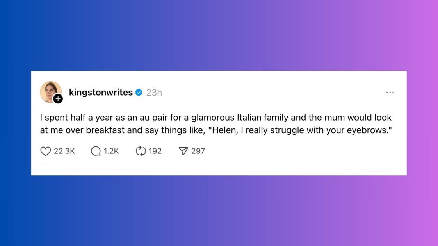Click the blue gradient background left of the card

(16, 123)
